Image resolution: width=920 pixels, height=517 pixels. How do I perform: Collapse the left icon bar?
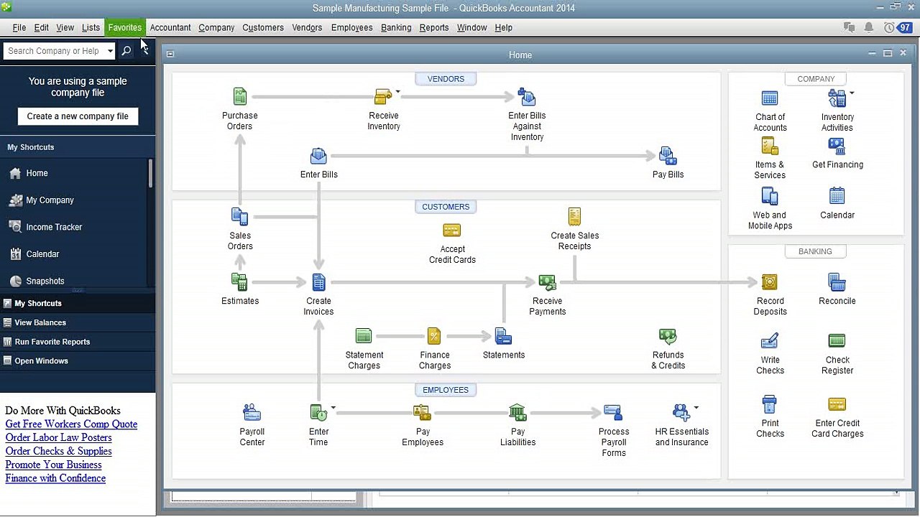pyautogui.click(x=145, y=51)
